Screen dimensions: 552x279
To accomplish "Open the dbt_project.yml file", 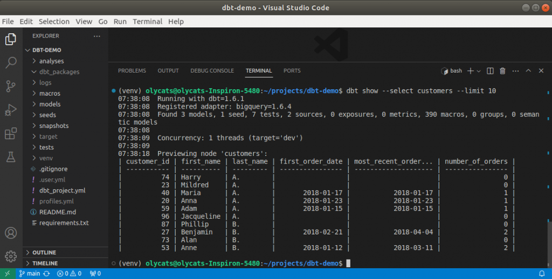I will pyautogui.click(x=65, y=190).
